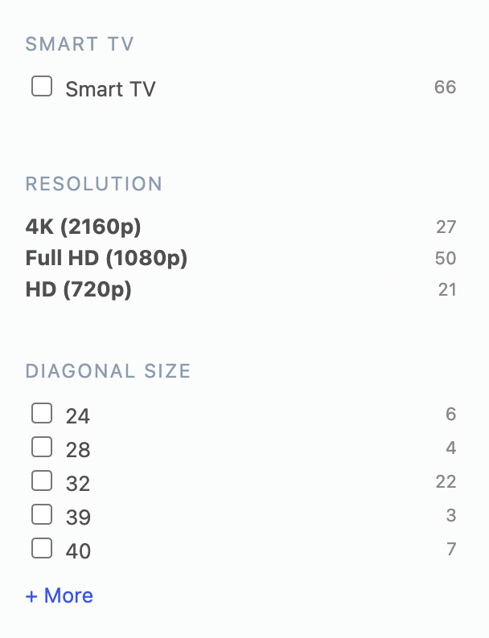This screenshot has height=638, width=489.
Task: Check the 24 diagonal size box
Action: pyautogui.click(x=42, y=414)
